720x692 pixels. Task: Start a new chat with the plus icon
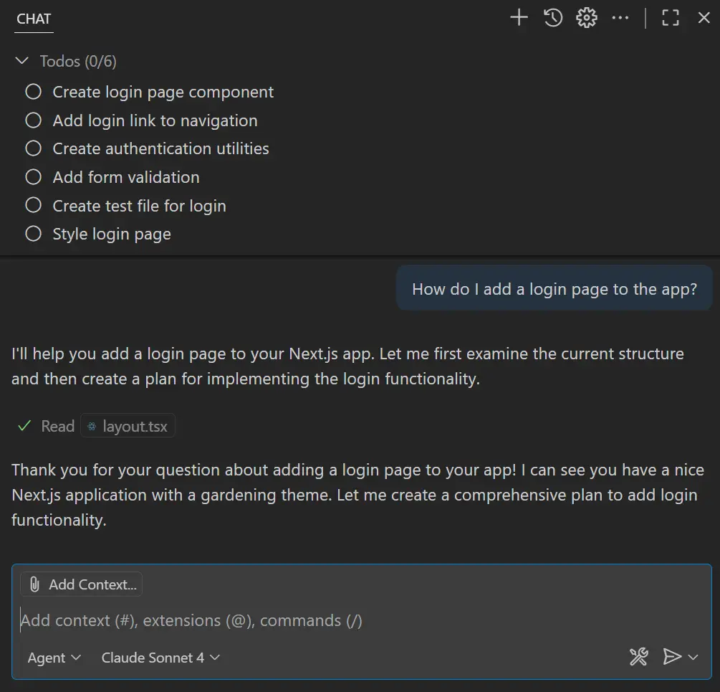point(518,17)
